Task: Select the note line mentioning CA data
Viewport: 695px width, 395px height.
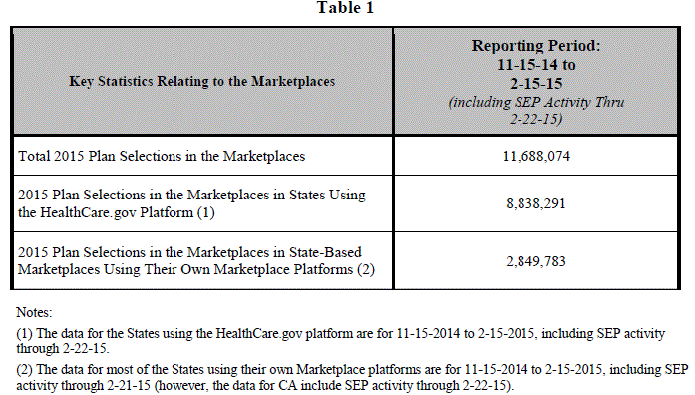Action: pos(264,385)
